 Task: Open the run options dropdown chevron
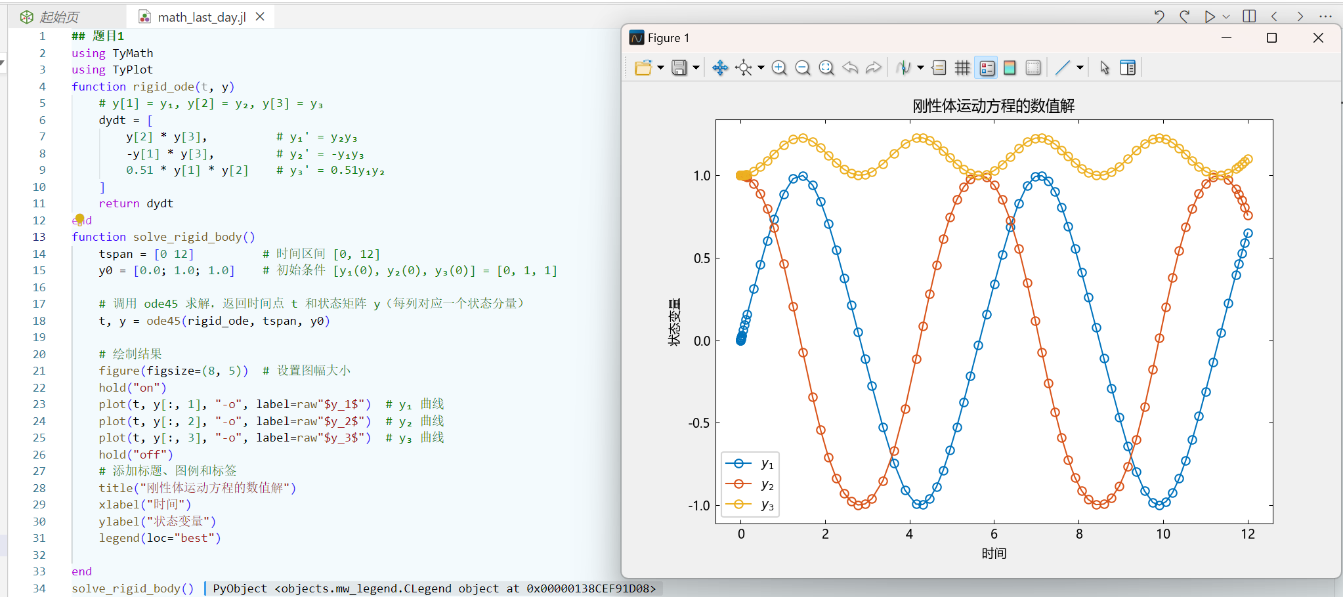coord(1226,17)
